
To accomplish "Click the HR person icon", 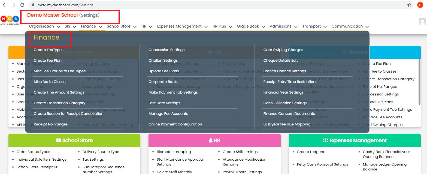I will pos(211,140).
